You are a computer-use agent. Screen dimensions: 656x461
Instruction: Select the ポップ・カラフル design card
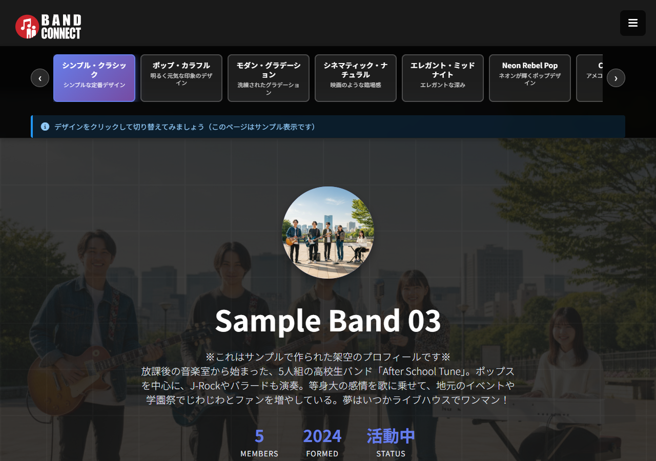(181, 78)
